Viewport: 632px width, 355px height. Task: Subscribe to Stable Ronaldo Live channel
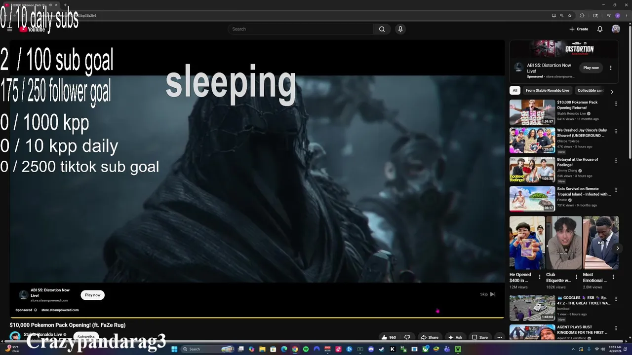86,337
